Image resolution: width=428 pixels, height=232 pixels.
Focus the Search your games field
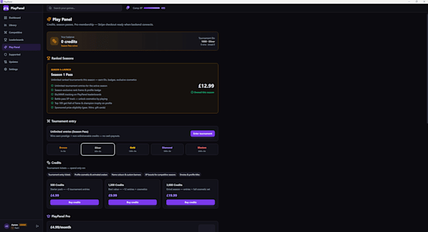[84, 8]
